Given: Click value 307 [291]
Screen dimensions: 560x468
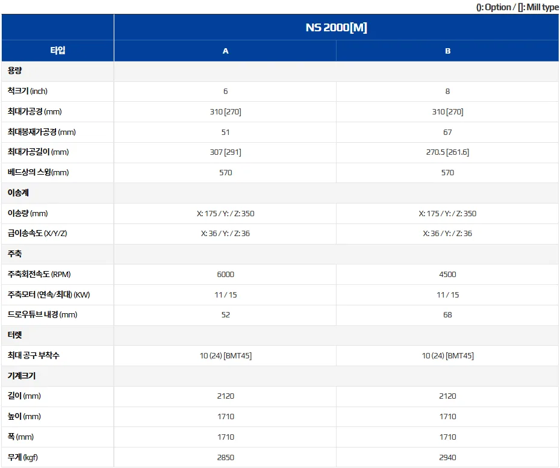Looking at the screenshot, I should 225,152.
